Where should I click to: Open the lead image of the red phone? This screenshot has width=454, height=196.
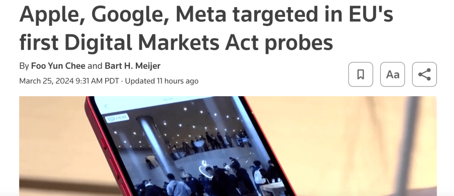coord(228,146)
